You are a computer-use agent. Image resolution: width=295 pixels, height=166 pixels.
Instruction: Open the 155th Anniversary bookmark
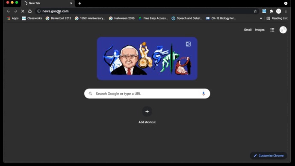pyautogui.click(x=90, y=18)
